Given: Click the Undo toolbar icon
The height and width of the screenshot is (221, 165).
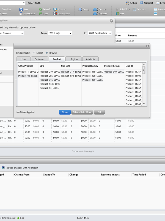Looking at the screenshot, I should (40, 14).
